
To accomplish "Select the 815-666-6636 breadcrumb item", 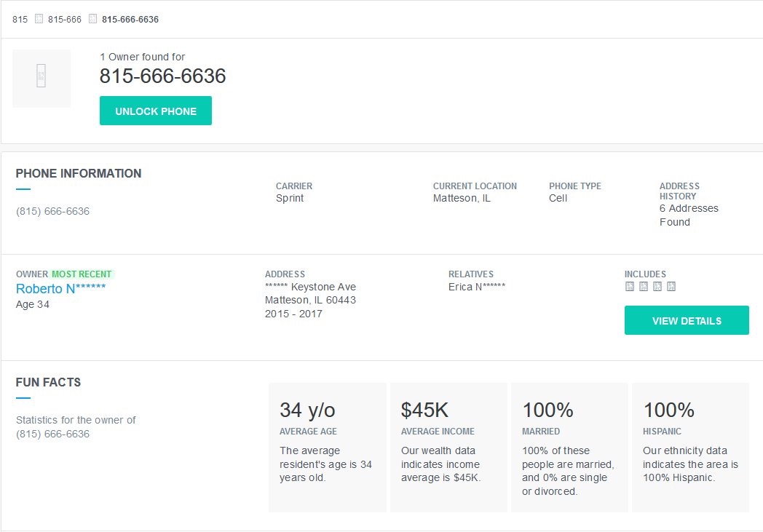I will 130,20.
